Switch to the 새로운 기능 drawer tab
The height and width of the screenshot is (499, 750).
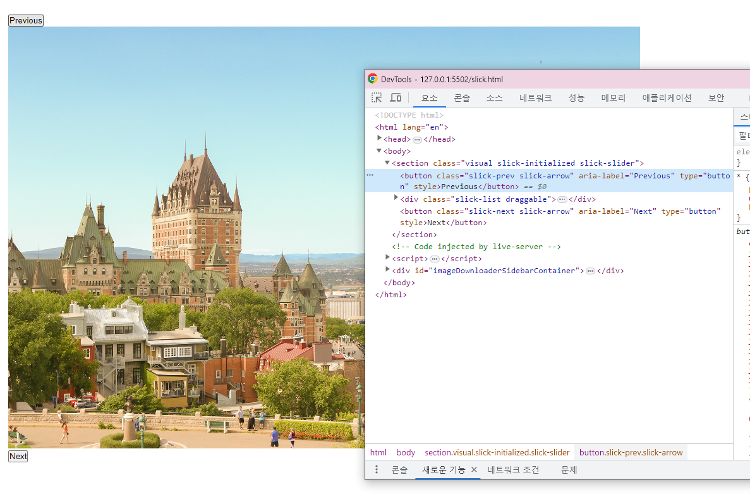[x=444, y=470]
